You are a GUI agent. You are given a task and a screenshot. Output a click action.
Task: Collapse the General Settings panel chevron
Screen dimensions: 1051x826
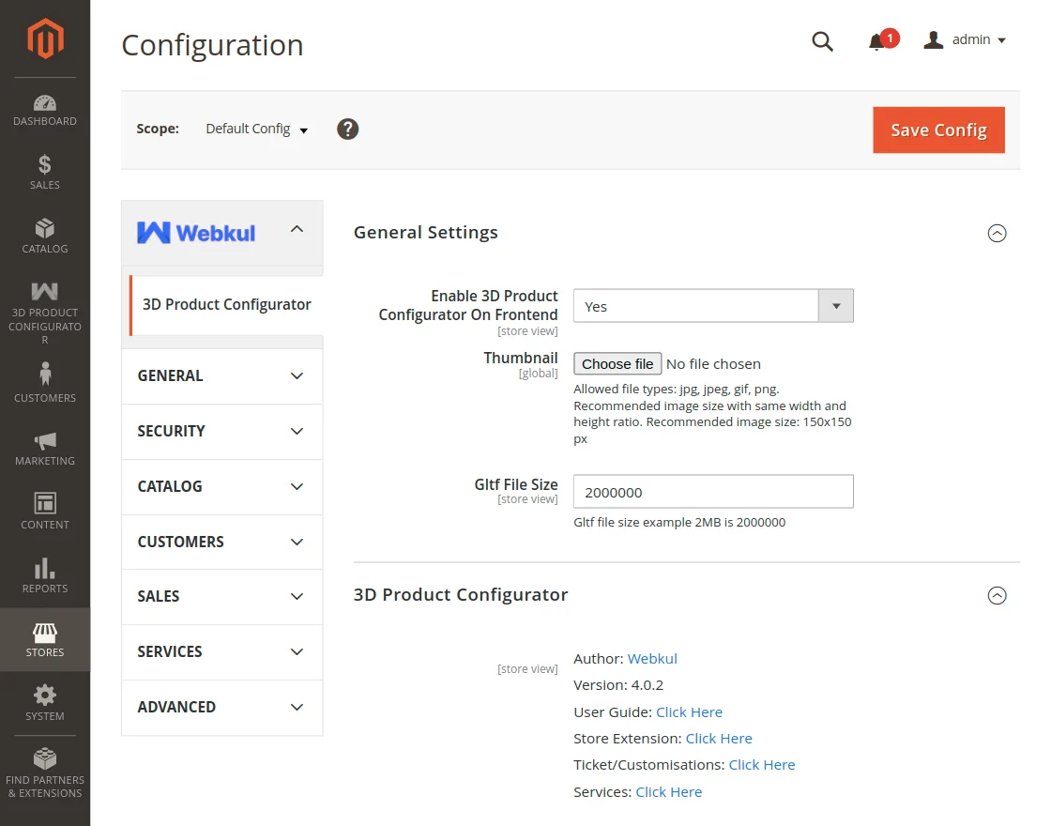(998, 233)
